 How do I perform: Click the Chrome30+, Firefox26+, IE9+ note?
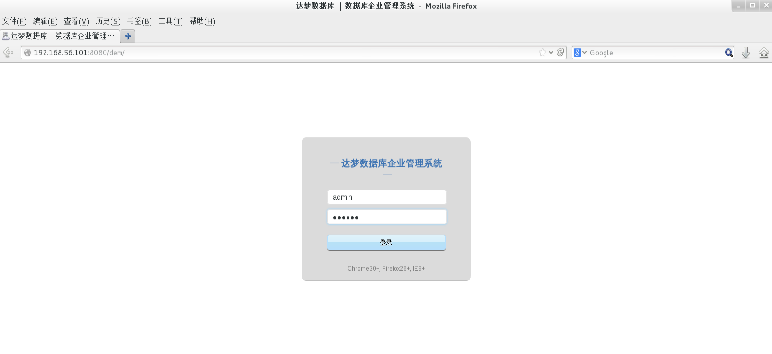click(386, 268)
